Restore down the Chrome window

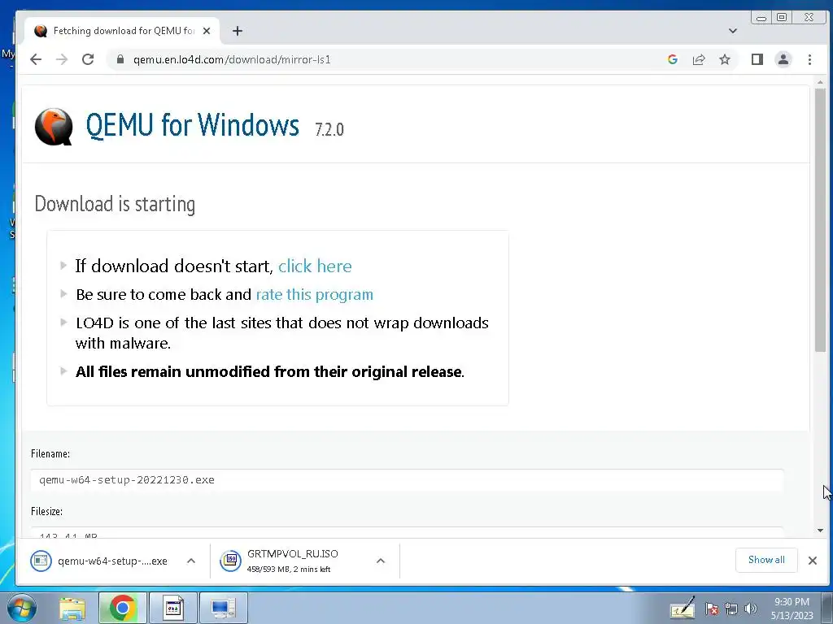pyautogui.click(x=782, y=18)
